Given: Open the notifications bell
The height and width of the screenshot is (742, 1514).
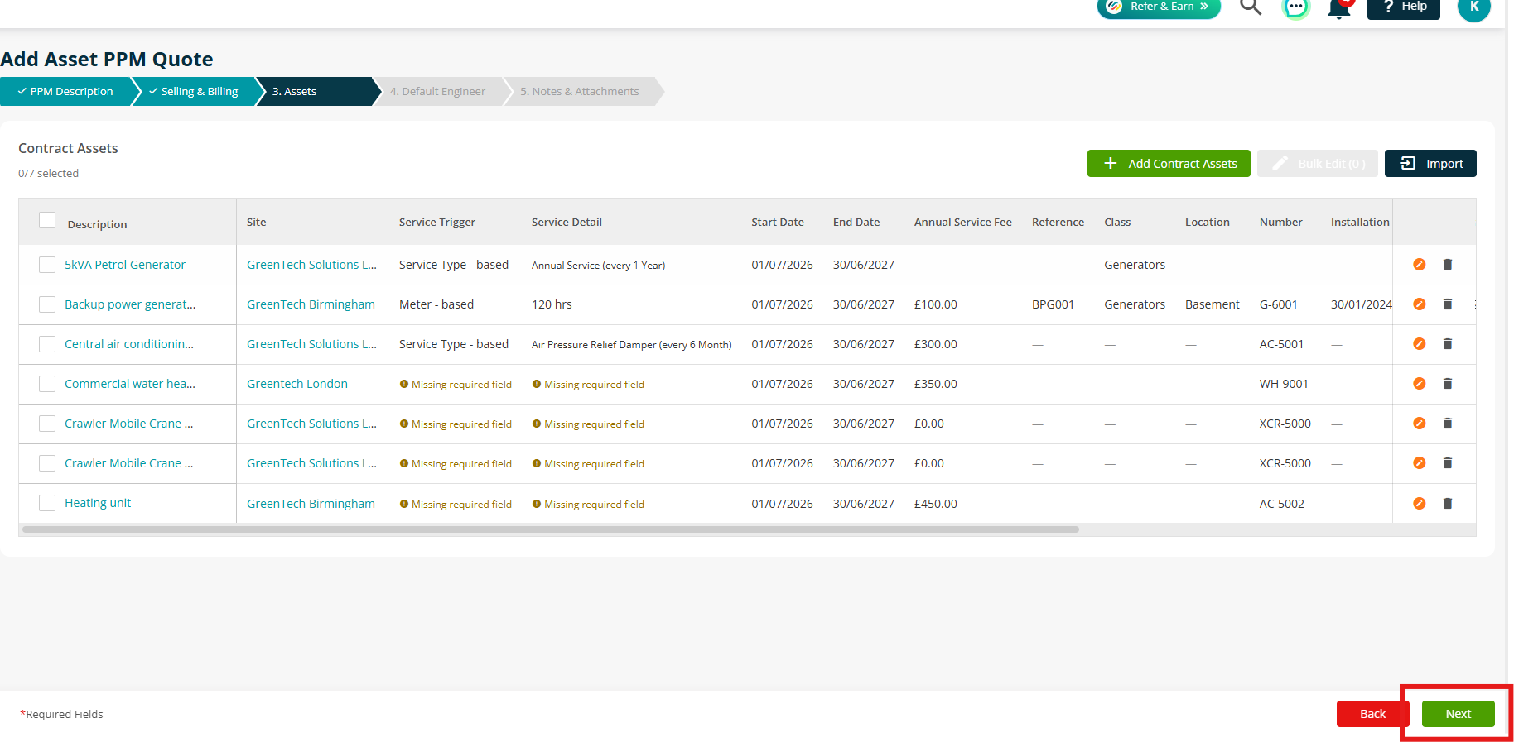Looking at the screenshot, I should coord(1339,8).
